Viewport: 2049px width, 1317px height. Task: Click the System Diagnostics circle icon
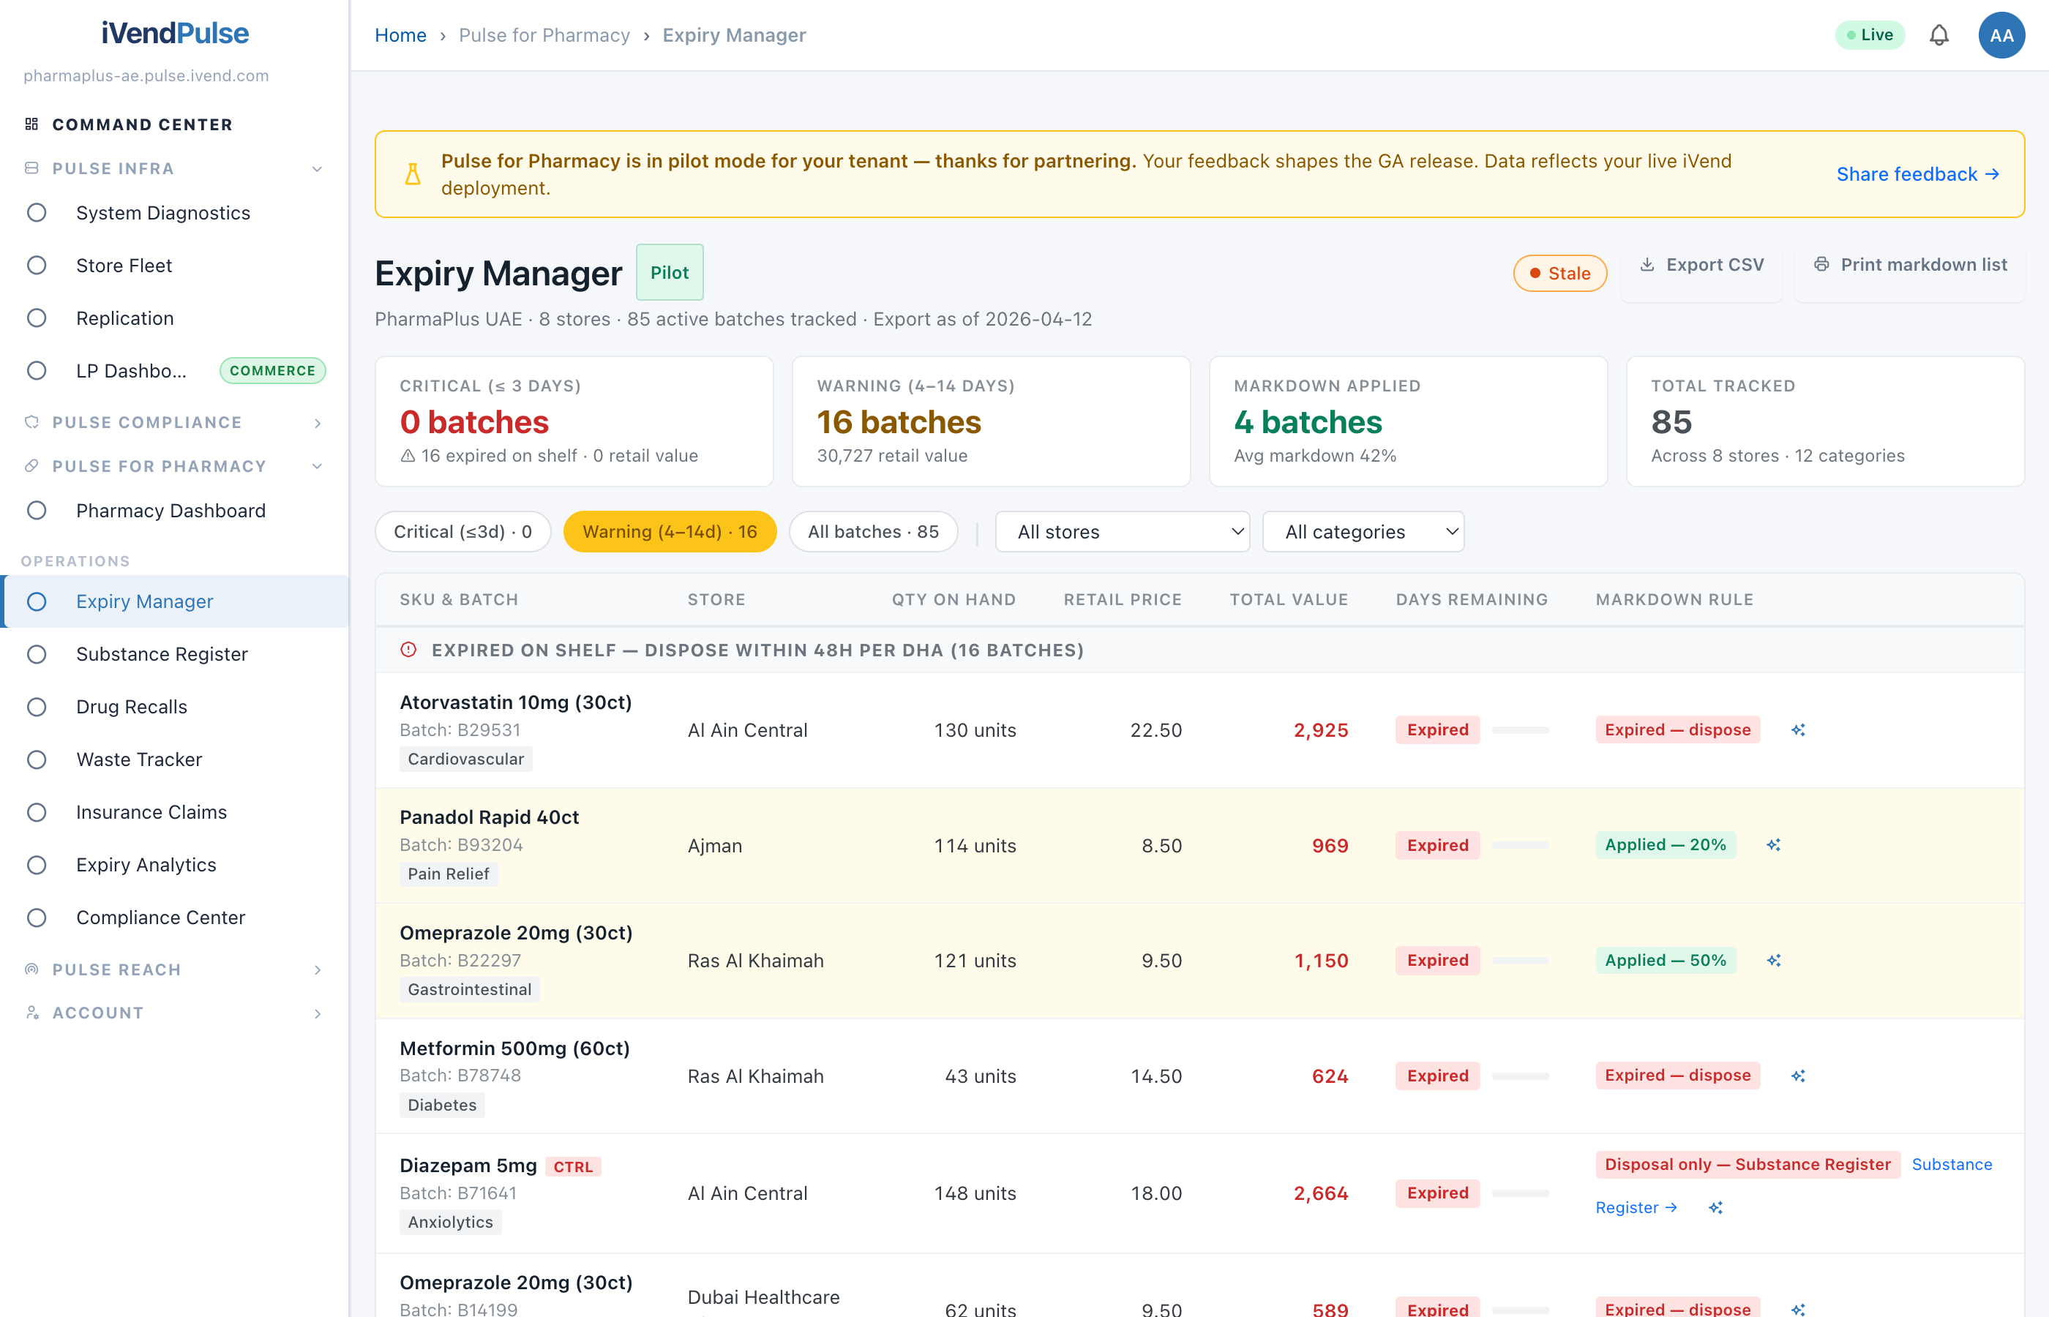coord(37,213)
